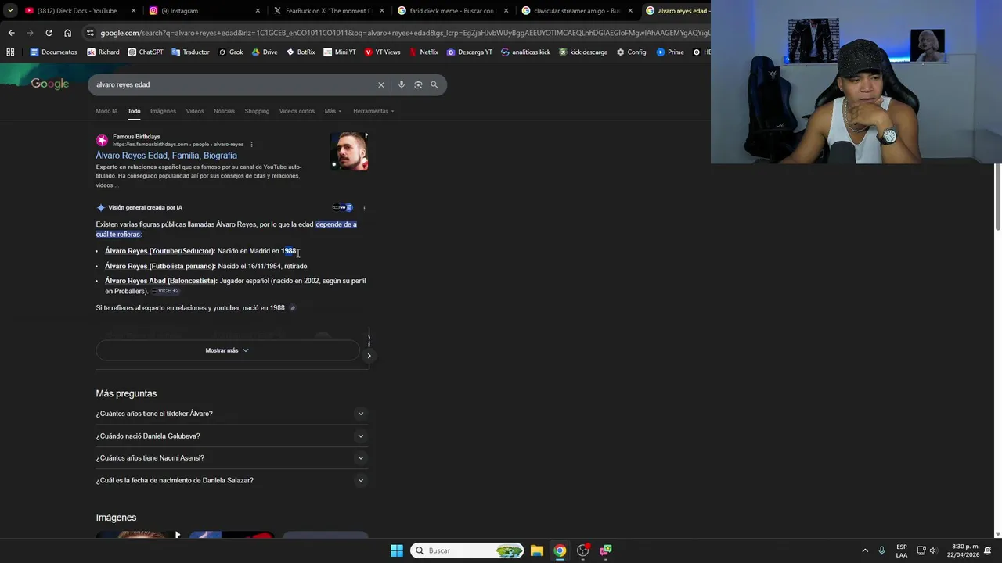Open the Traductor bookmark

pos(190,52)
